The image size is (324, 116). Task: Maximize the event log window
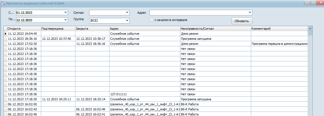pos(313,3)
